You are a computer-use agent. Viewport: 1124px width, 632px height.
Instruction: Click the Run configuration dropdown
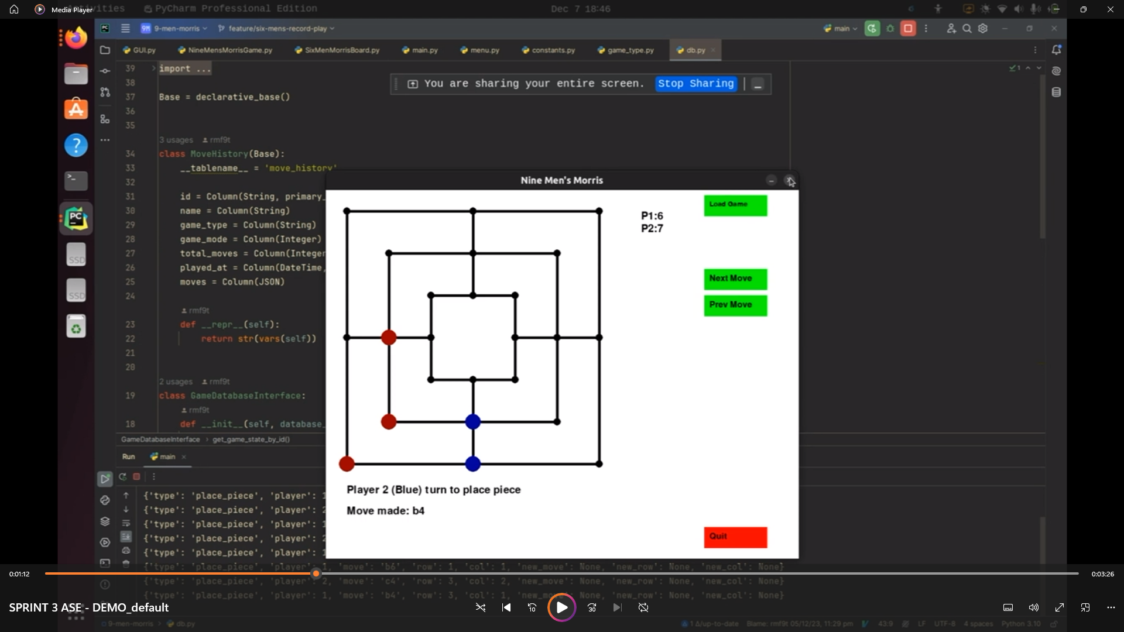[841, 28]
